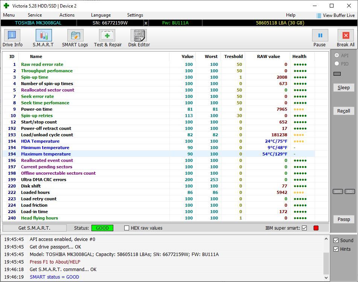Click the red square indicator near IBM super smart

pyautogui.click(x=316, y=228)
